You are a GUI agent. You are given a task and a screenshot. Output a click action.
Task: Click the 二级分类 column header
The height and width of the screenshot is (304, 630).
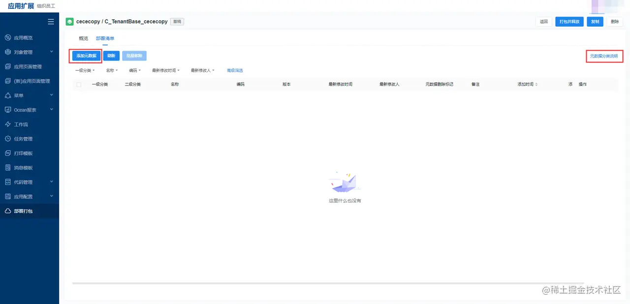pyautogui.click(x=133, y=85)
